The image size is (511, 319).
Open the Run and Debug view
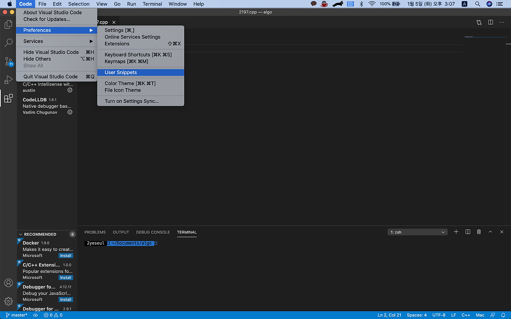(8, 80)
